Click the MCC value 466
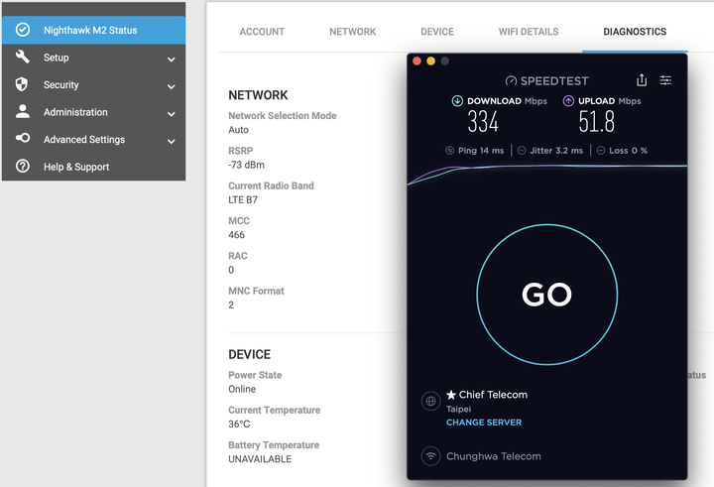 click(x=236, y=235)
